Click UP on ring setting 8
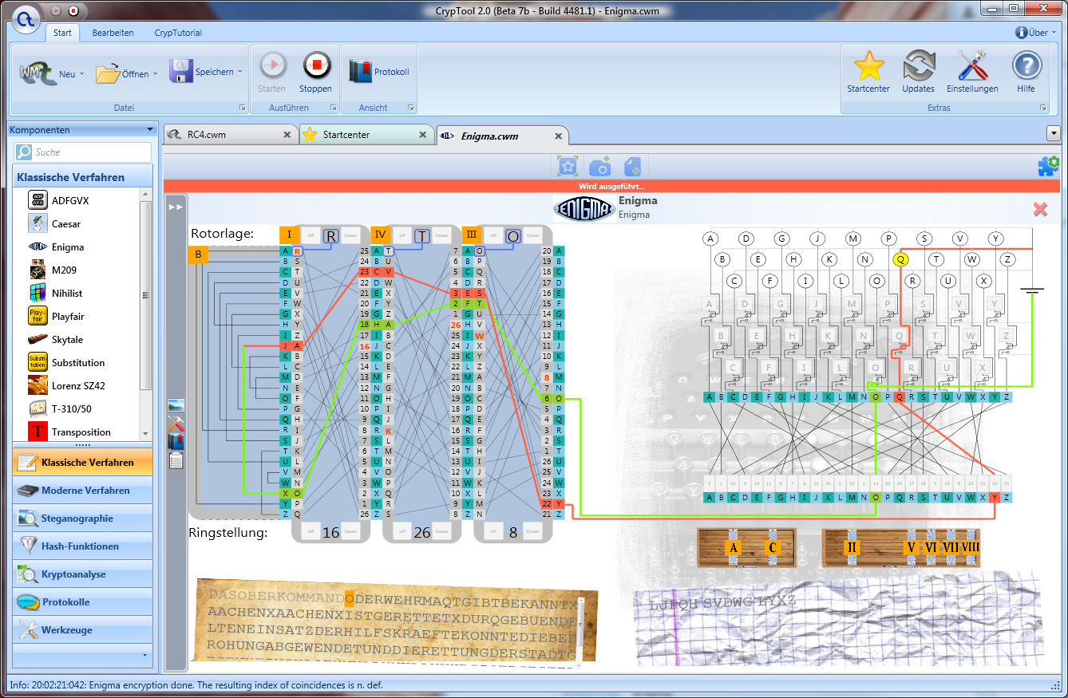The height and width of the screenshot is (698, 1068). click(492, 531)
